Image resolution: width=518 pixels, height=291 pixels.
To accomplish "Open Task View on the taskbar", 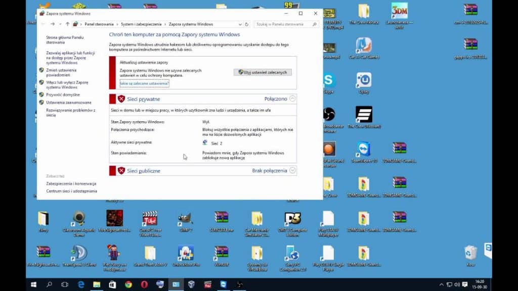I will tap(65, 284).
